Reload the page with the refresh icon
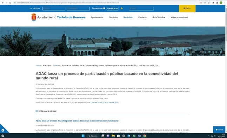The height and width of the screenshot is (138, 227). tap(10, 2)
